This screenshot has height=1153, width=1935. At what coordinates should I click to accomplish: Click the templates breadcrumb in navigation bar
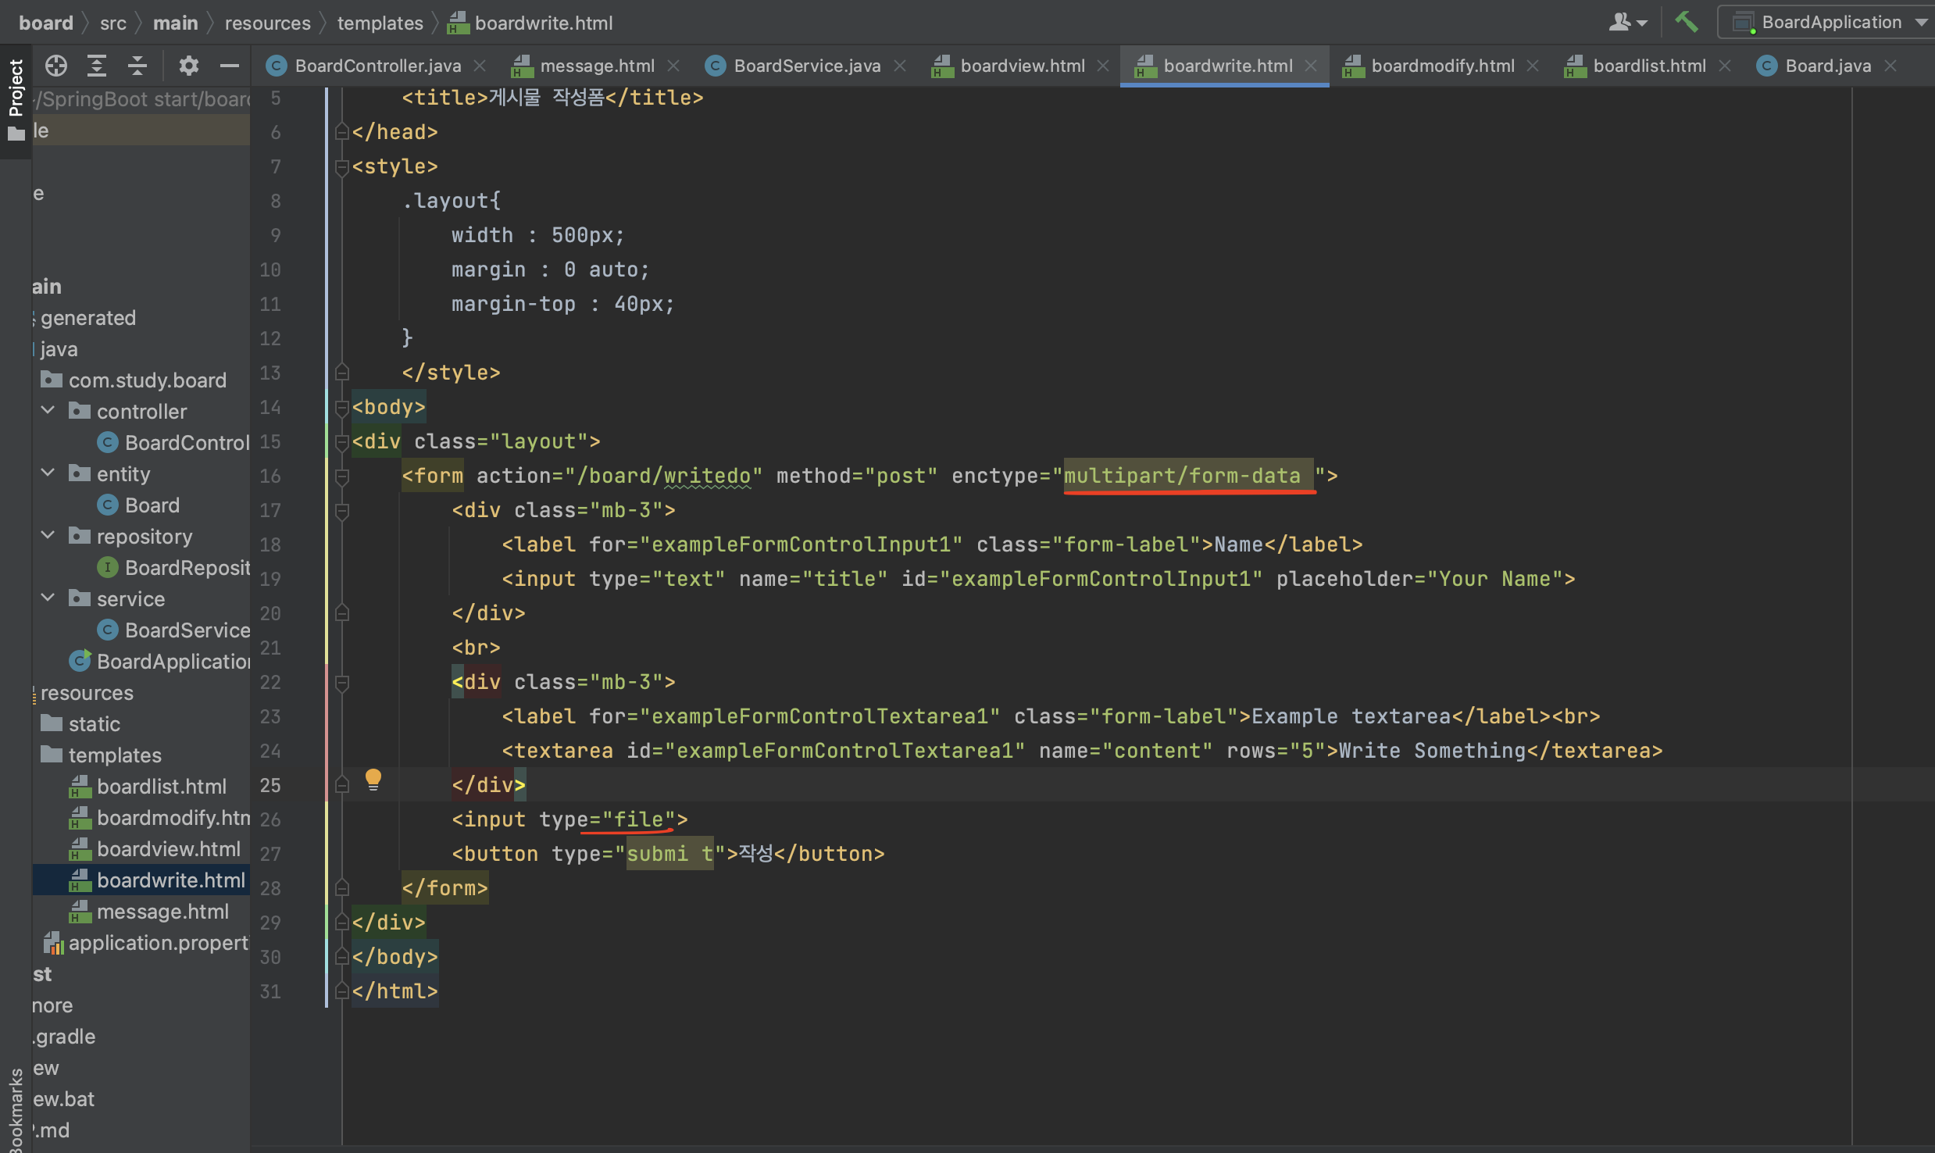[x=380, y=23]
